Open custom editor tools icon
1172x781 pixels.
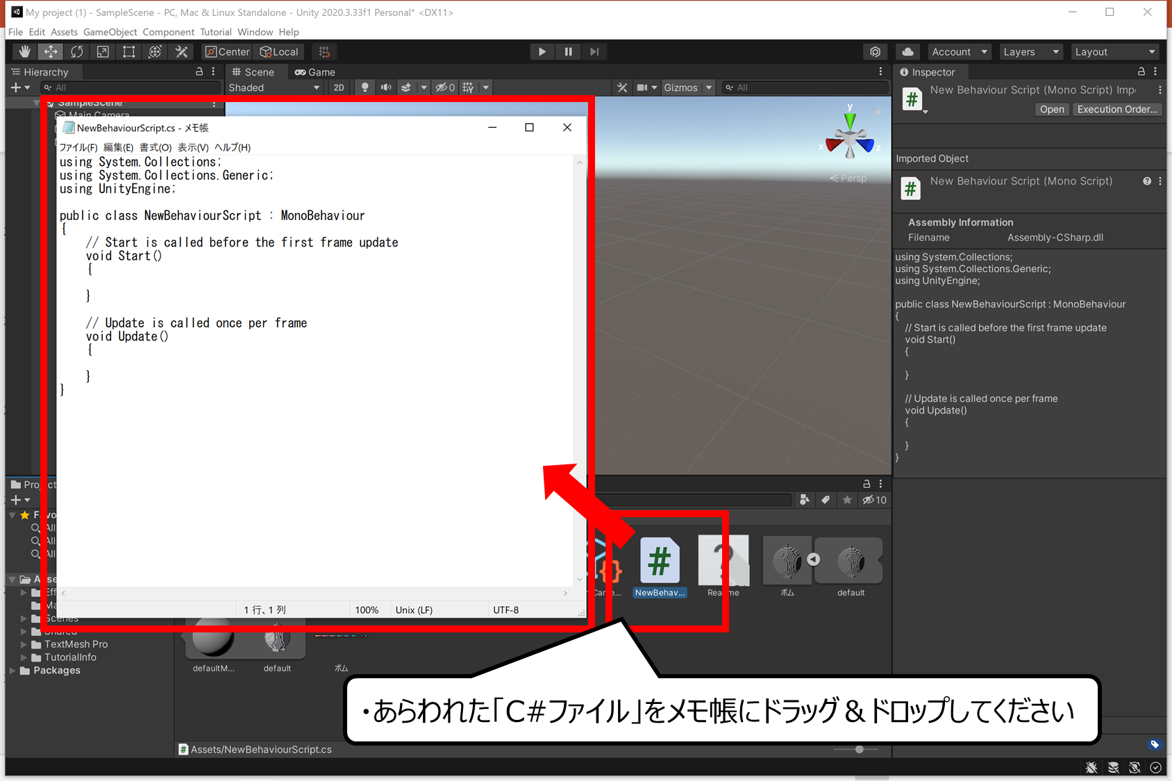pos(181,51)
